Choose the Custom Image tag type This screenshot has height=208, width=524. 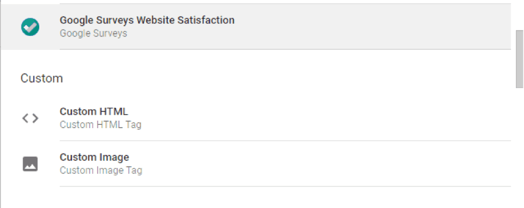pyautogui.click(x=256, y=164)
